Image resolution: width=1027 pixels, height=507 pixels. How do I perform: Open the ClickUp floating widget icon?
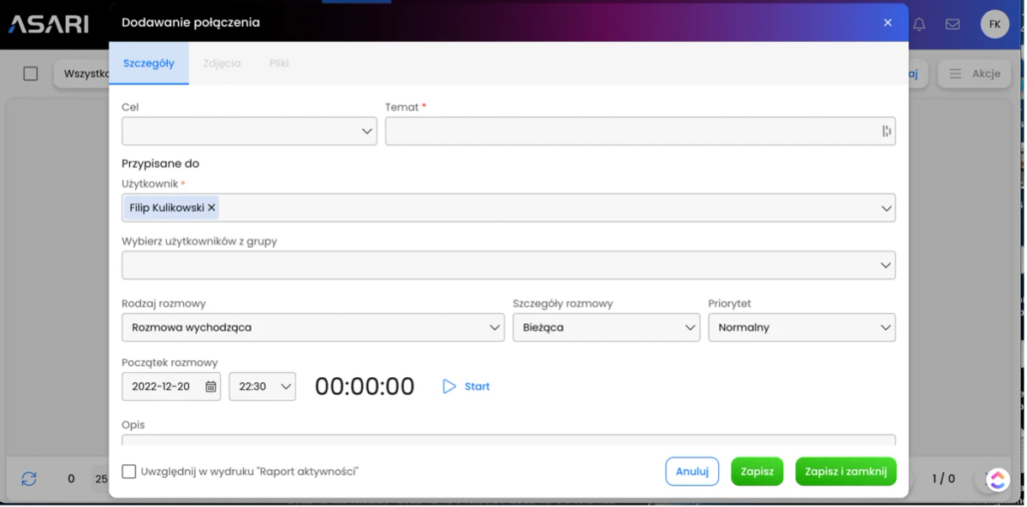997,480
